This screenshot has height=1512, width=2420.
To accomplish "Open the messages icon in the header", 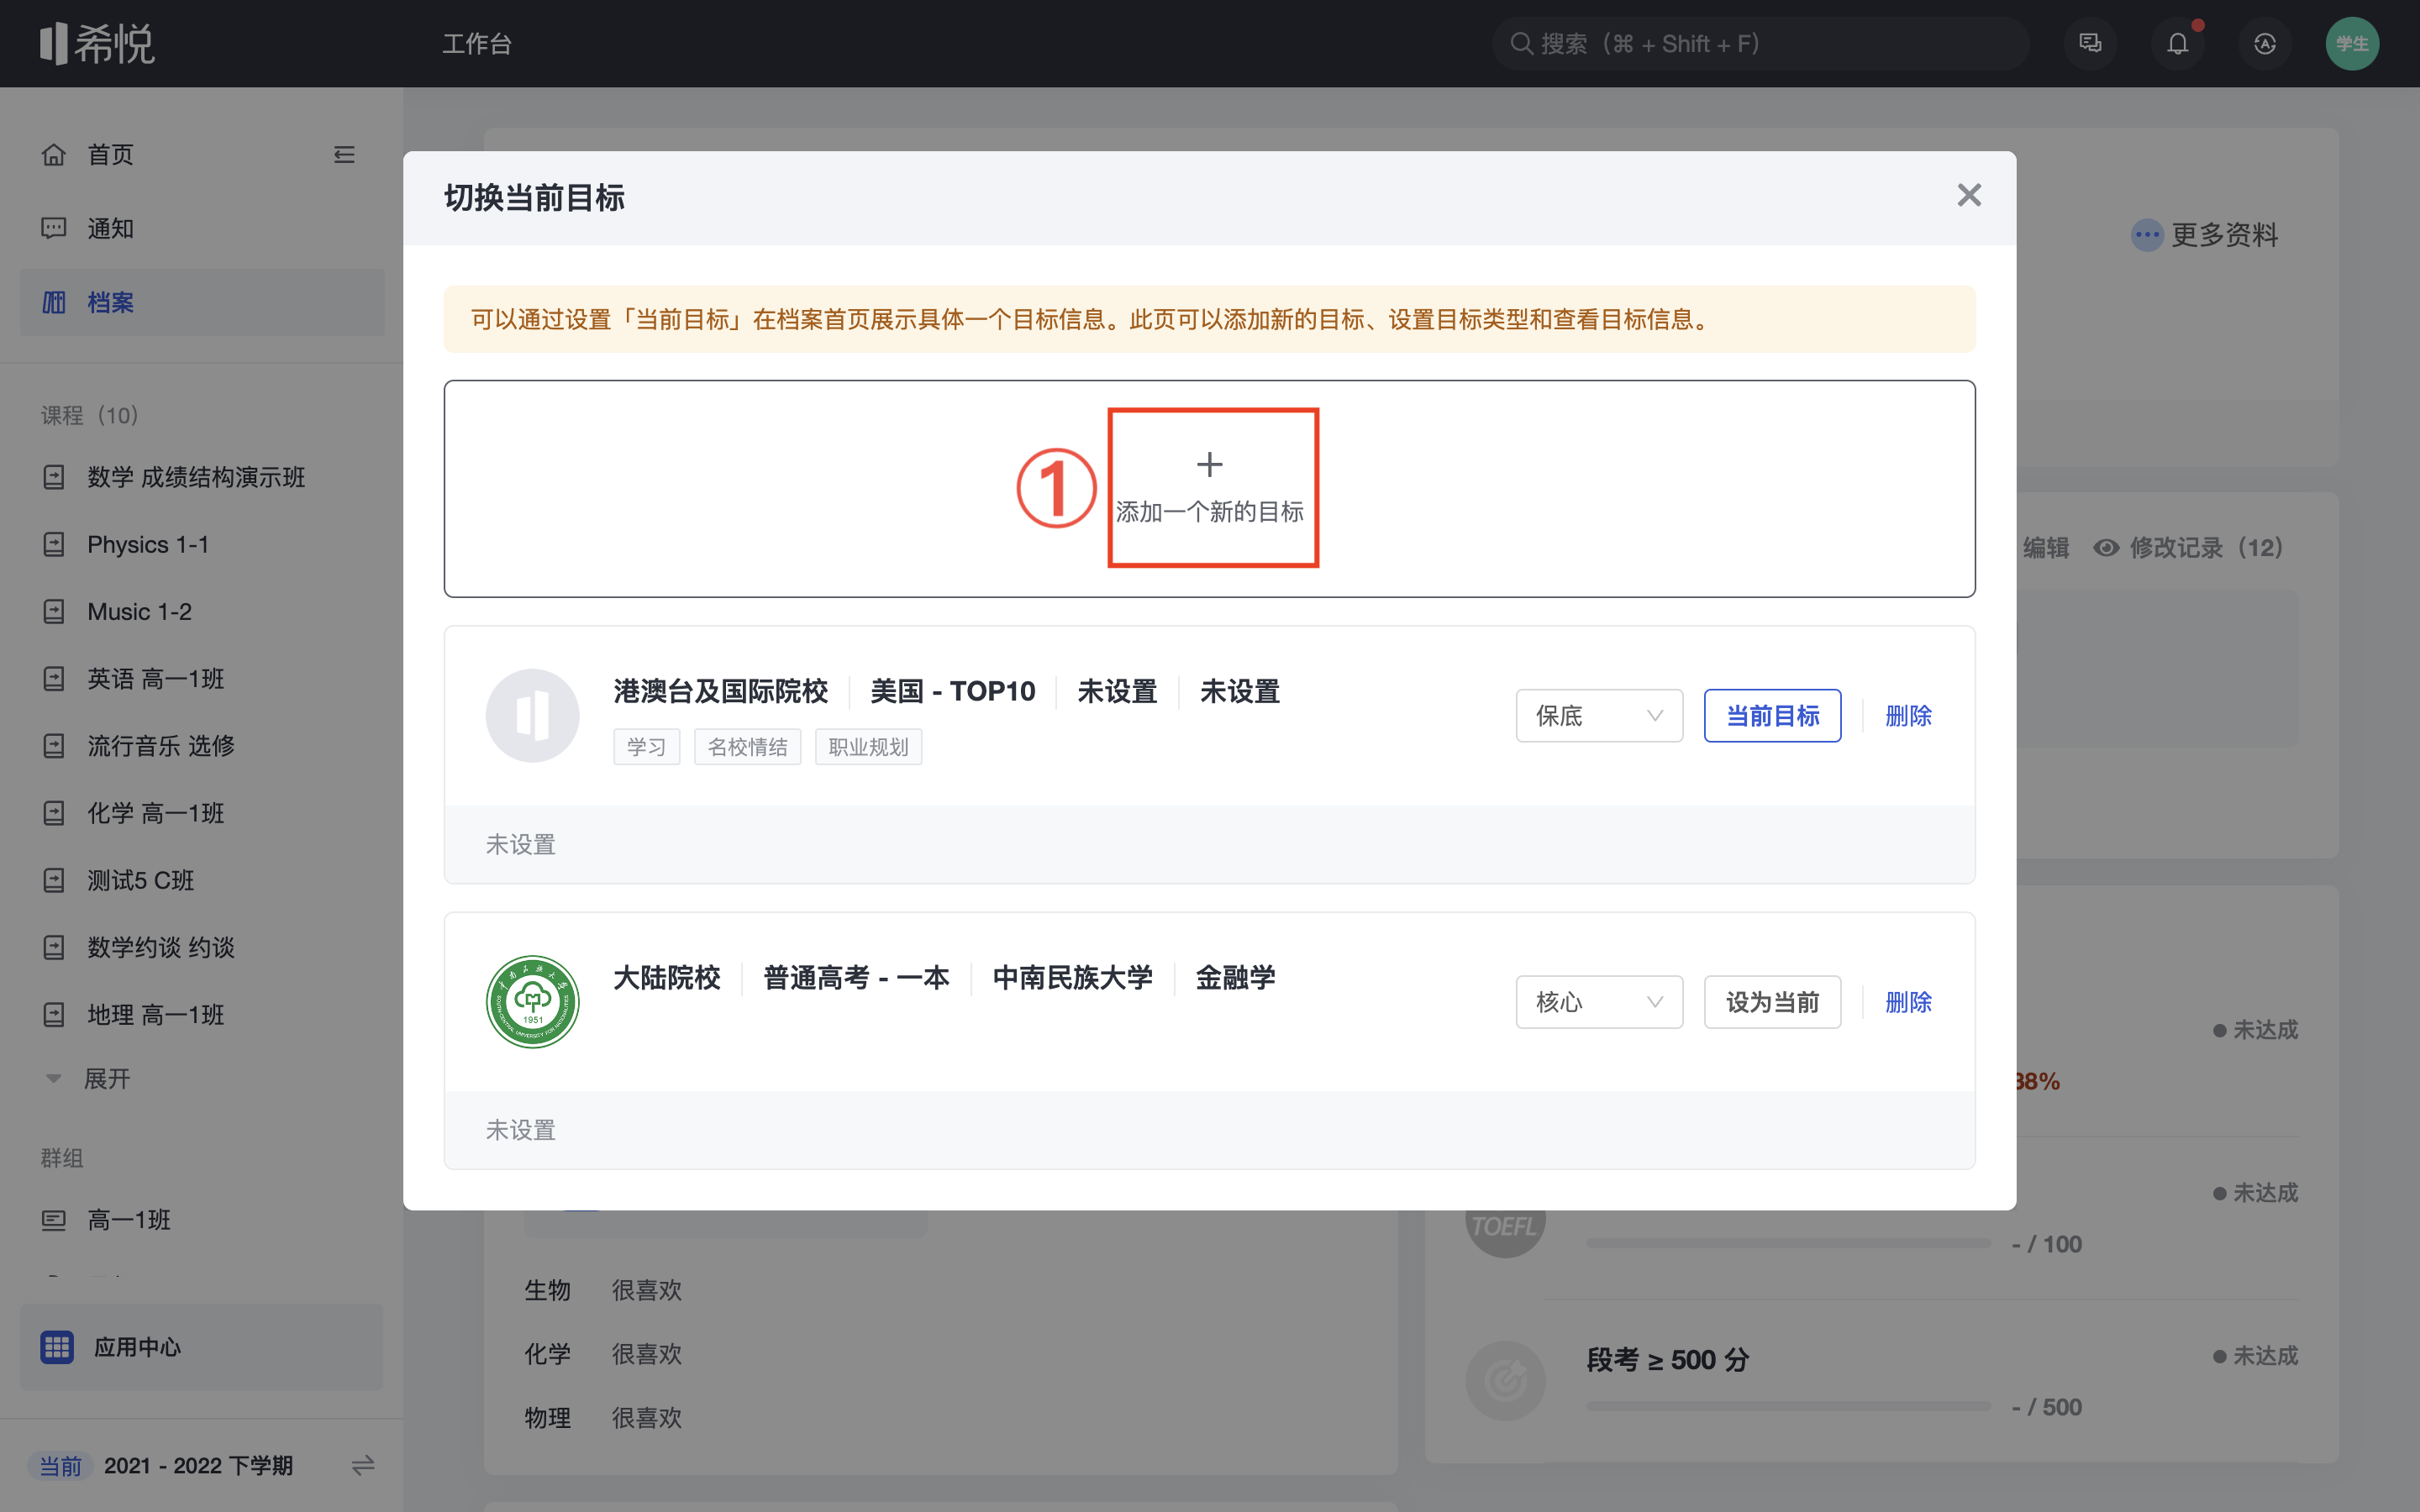I will click(x=2090, y=44).
